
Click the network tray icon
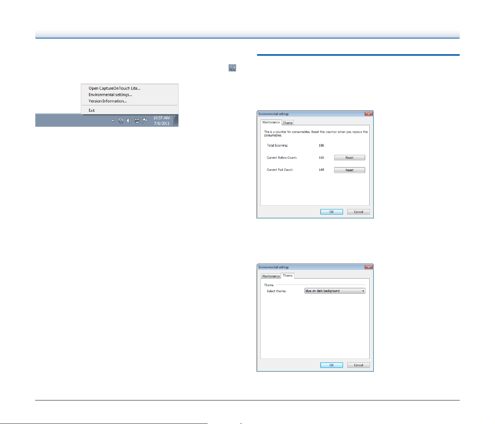coord(137,121)
